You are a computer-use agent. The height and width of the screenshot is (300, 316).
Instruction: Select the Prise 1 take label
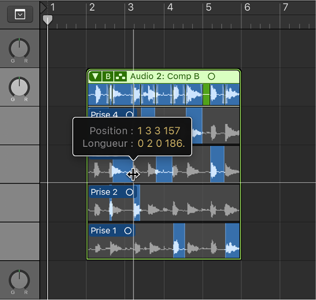click(103, 231)
